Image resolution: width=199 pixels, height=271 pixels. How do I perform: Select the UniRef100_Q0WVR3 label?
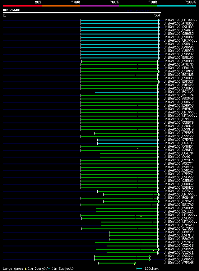pos(178,260)
